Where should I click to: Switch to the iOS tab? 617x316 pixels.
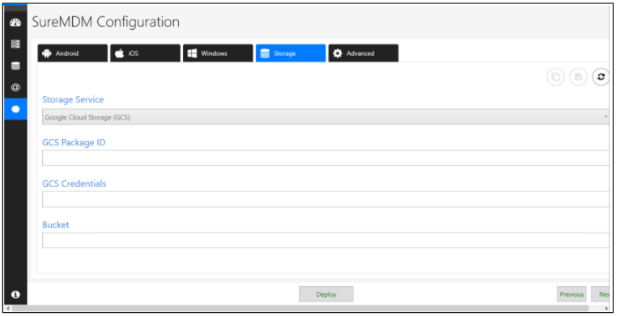pyautogui.click(x=145, y=53)
